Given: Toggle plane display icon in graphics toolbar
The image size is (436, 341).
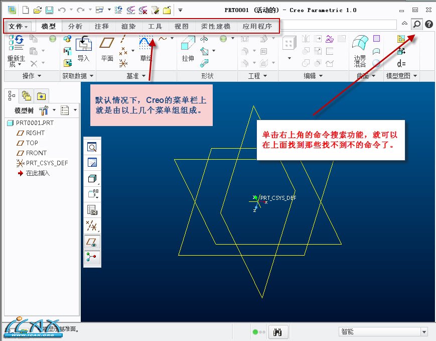Looking at the screenshot, I should pos(92,242).
